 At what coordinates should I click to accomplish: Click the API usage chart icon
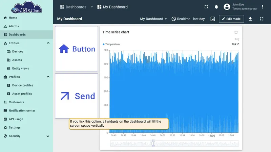coord(5,119)
